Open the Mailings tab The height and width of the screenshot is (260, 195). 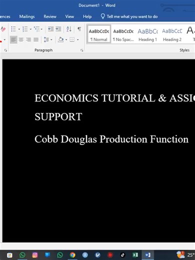[27, 16]
